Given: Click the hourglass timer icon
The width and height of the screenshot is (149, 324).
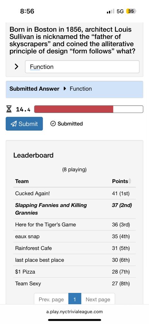Looking at the screenshot, I should pos(9,109).
